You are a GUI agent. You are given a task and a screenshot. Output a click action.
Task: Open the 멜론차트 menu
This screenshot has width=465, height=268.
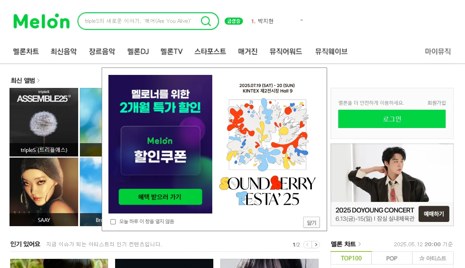click(x=26, y=51)
